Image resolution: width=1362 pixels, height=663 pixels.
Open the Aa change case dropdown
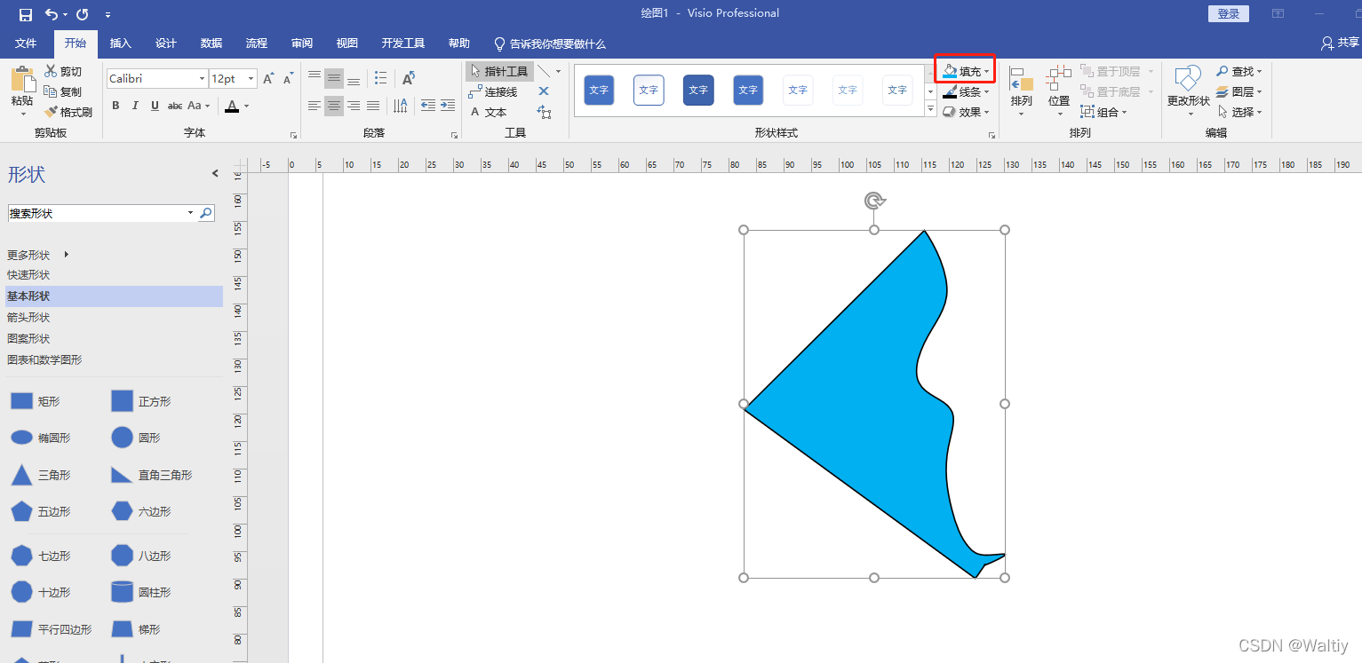(x=199, y=106)
